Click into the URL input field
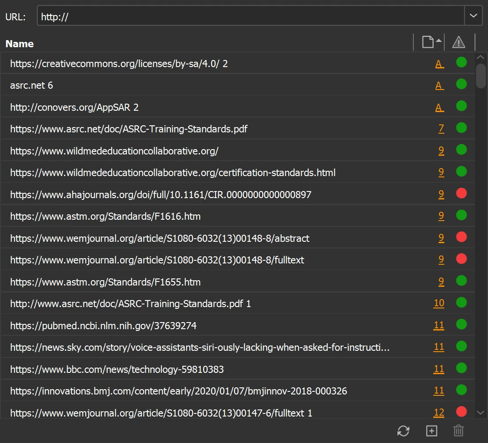 (250, 15)
